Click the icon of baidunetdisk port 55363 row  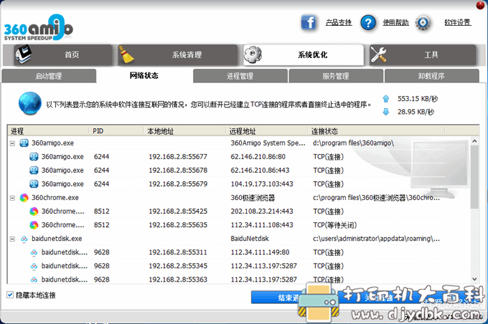point(34,280)
